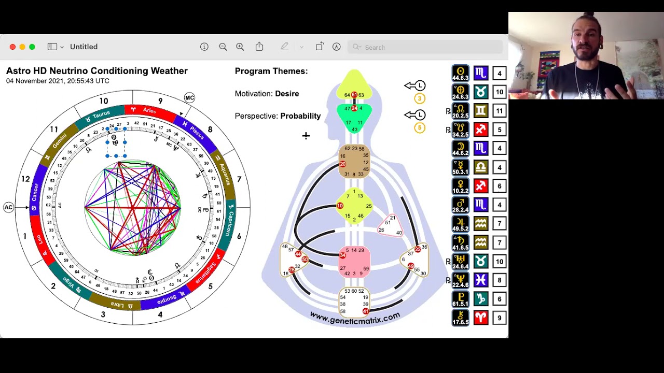Show the image info inspector

(204, 47)
